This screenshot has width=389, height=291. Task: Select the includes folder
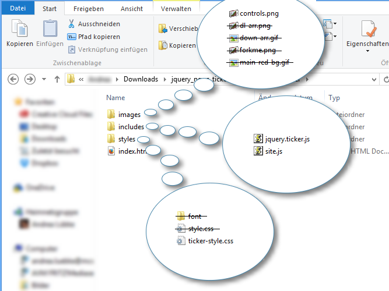tap(125, 126)
